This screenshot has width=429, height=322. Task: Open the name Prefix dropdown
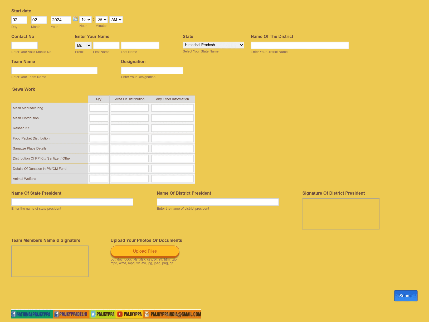[83, 45]
